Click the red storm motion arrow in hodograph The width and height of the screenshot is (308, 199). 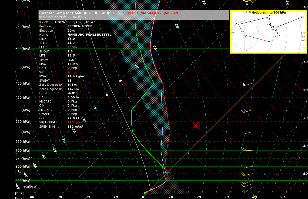pyautogui.click(x=257, y=38)
